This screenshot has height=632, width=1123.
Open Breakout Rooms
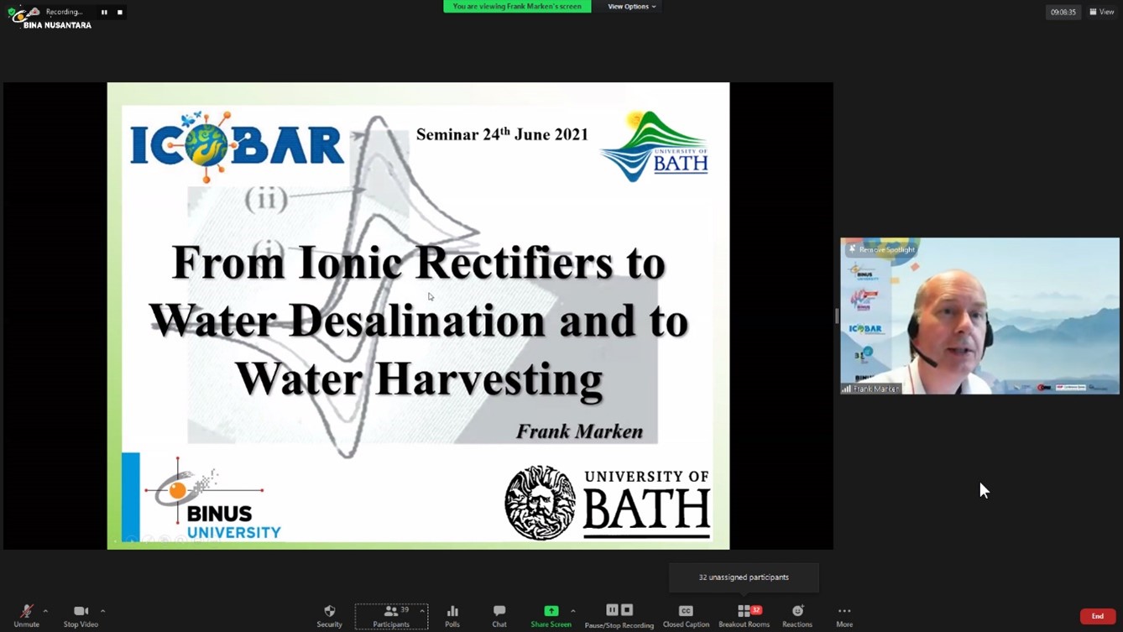[x=744, y=616]
